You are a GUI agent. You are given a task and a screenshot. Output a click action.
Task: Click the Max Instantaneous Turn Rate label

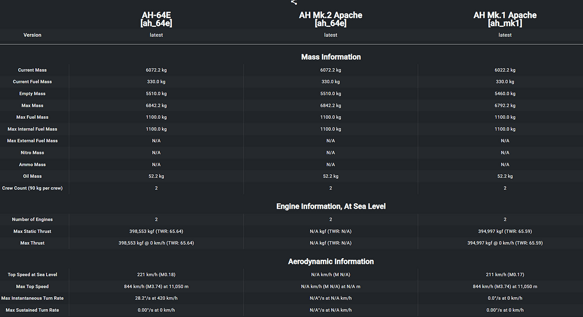coord(33,298)
